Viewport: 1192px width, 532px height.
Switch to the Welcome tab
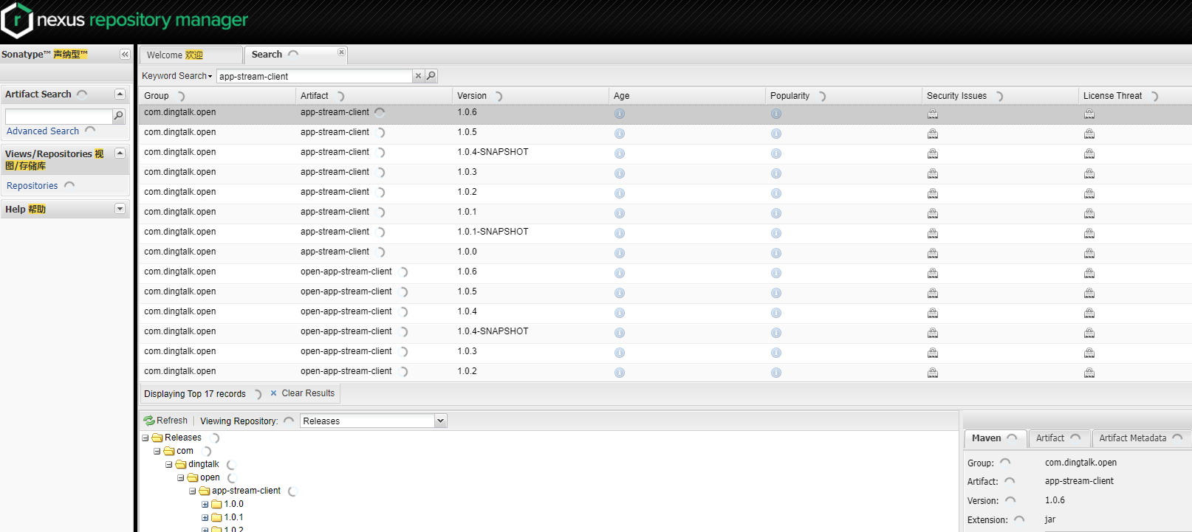(191, 55)
